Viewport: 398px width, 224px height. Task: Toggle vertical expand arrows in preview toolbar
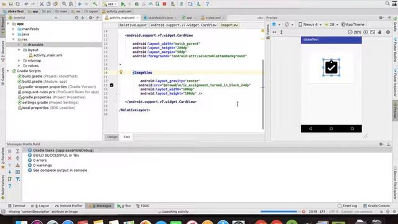click(281, 32)
